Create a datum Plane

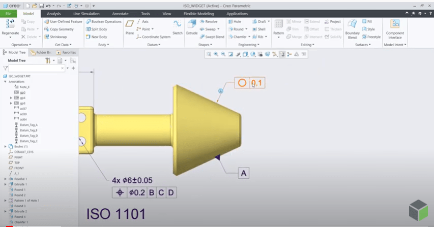tap(130, 26)
